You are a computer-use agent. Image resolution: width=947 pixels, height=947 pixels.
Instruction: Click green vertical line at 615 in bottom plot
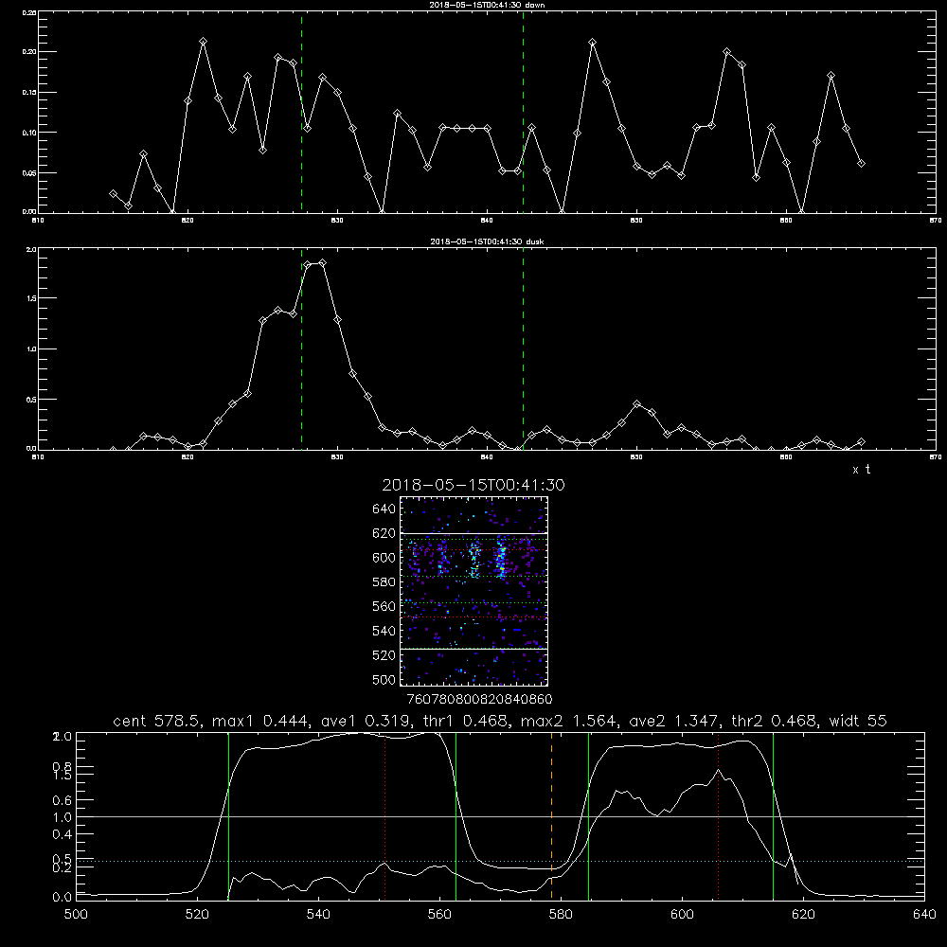(x=773, y=815)
